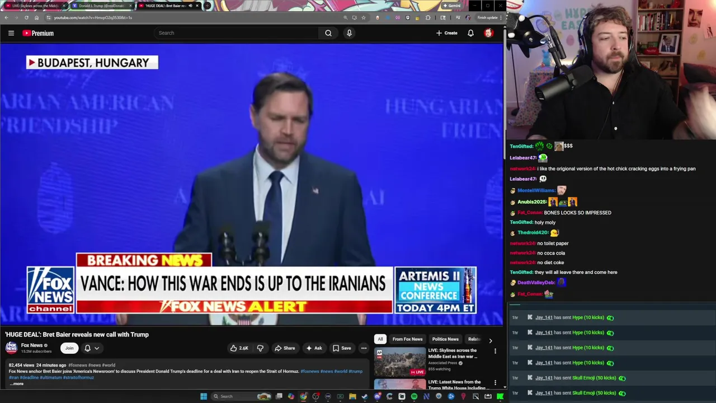Open the account avatar menu
716x403 pixels.
point(488,33)
